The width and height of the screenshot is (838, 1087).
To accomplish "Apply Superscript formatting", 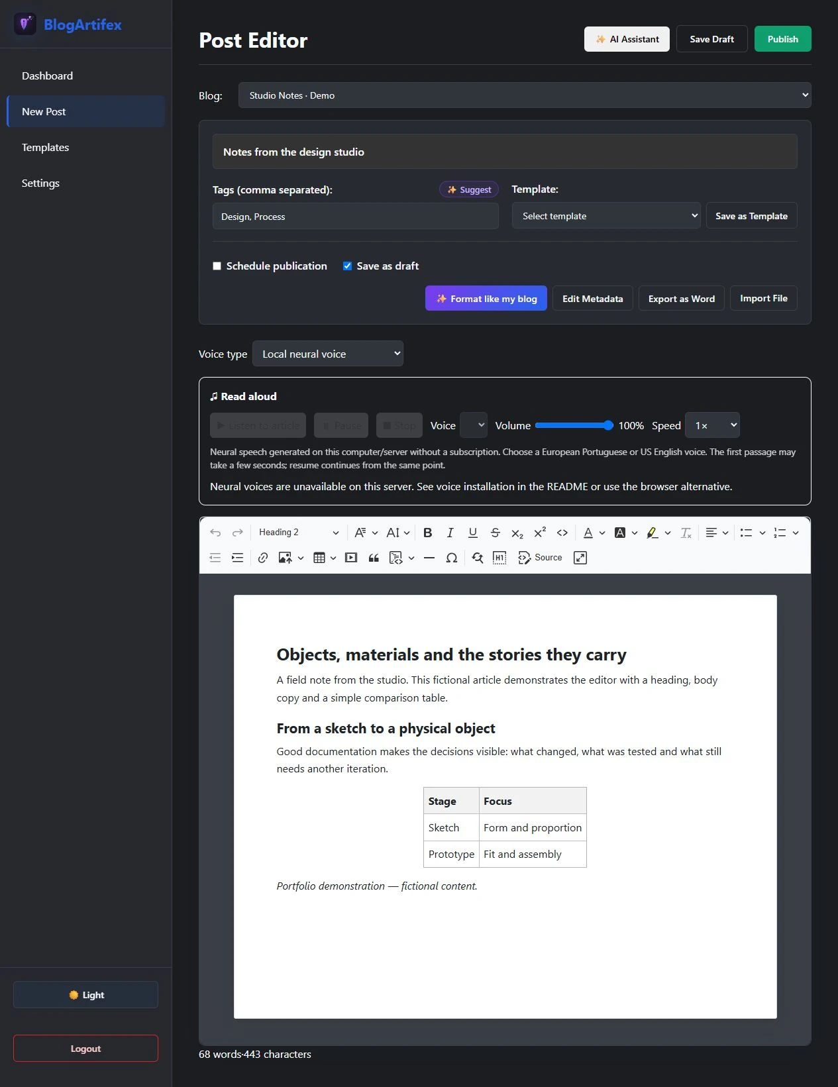I will coord(540,533).
